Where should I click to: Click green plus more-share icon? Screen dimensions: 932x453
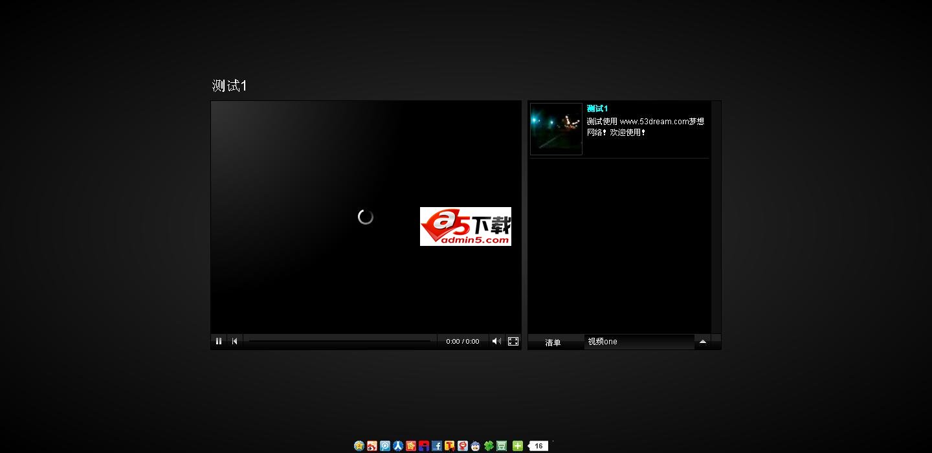point(517,446)
